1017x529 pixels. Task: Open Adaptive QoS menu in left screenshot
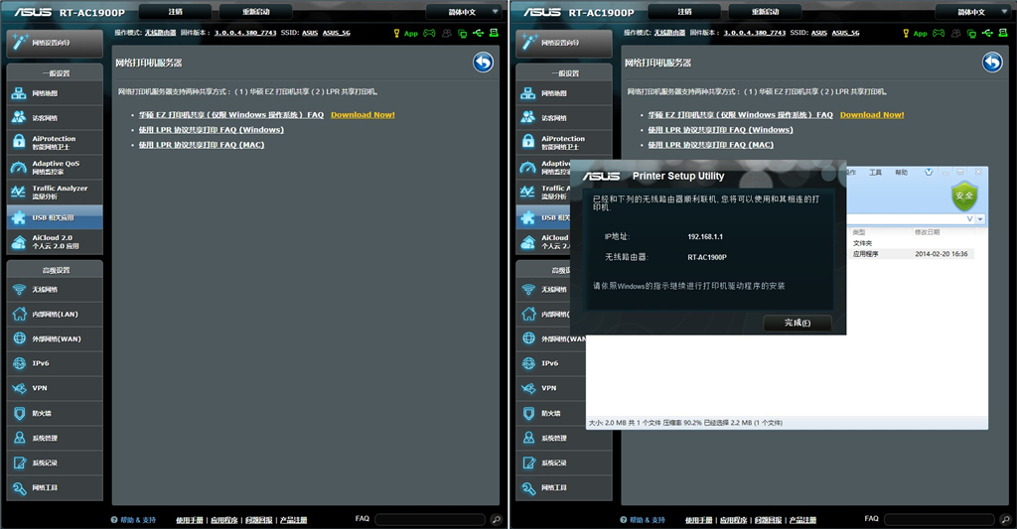click(55, 168)
